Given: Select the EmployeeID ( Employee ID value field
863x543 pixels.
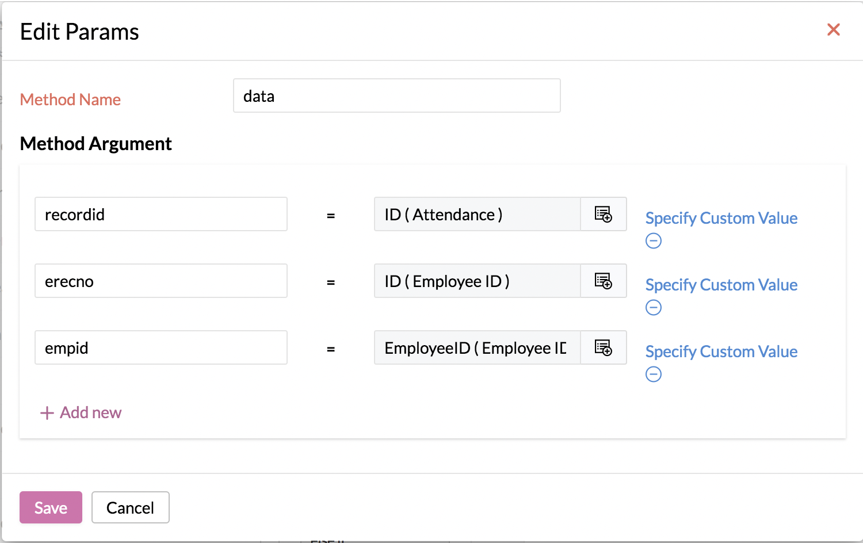Looking at the screenshot, I should pyautogui.click(x=478, y=348).
